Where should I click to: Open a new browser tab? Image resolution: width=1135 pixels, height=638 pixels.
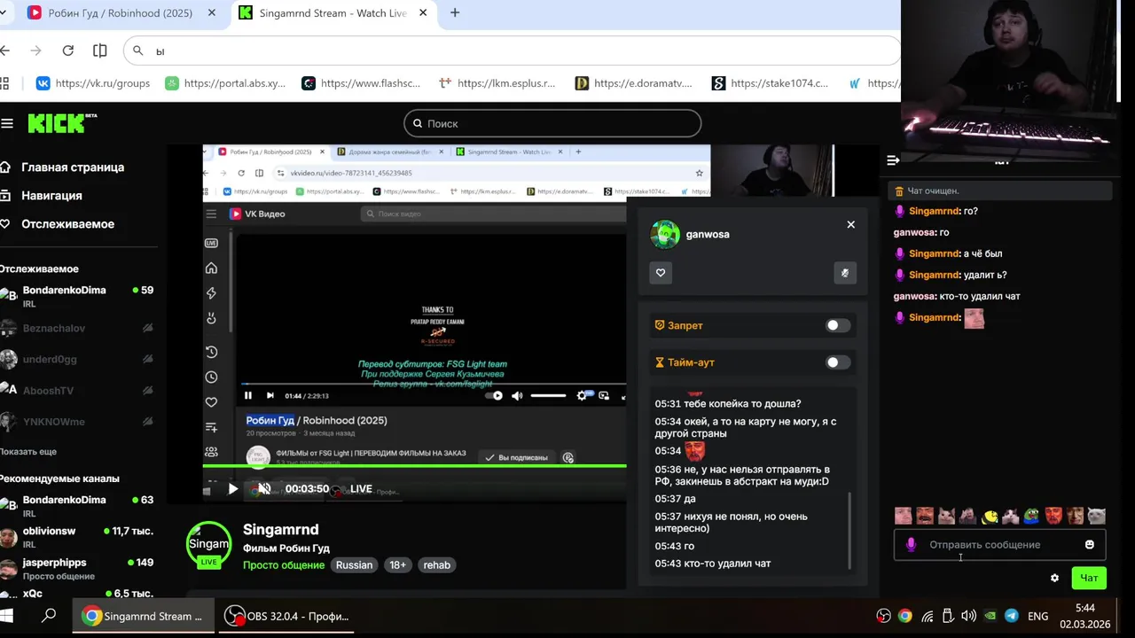[455, 13]
